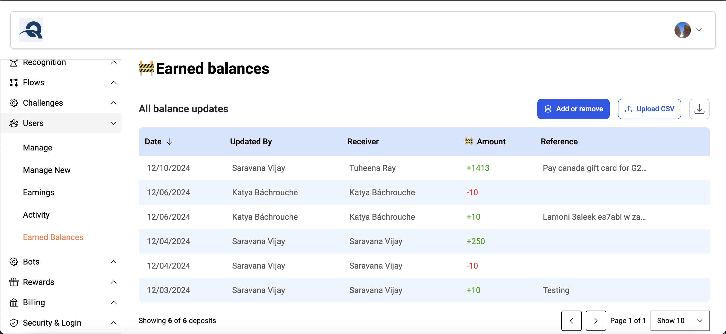Image resolution: width=726 pixels, height=334 pixels.
Task: Open the Activity page
Action: pyautogui.click(x=36, y=215)
